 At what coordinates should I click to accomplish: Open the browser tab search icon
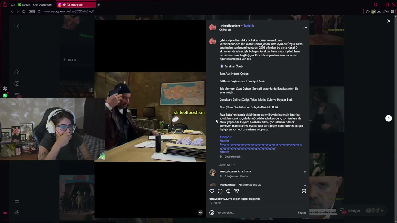(x=376, y=5)
